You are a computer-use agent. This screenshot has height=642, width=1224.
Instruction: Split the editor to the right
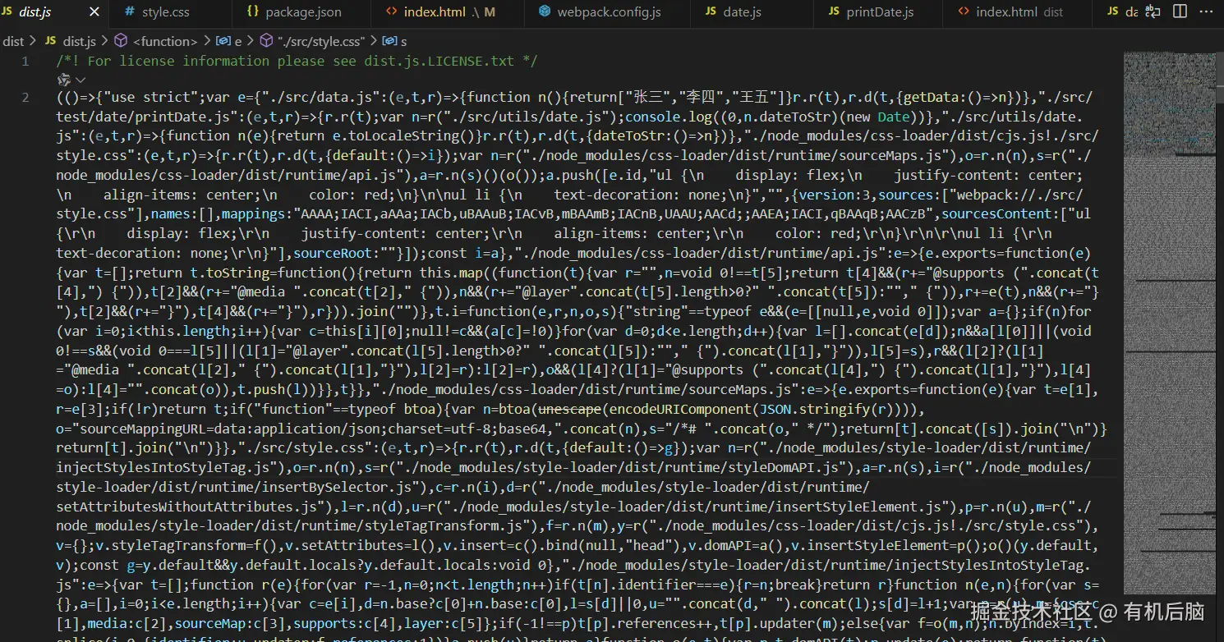[x=1180, y=11]
